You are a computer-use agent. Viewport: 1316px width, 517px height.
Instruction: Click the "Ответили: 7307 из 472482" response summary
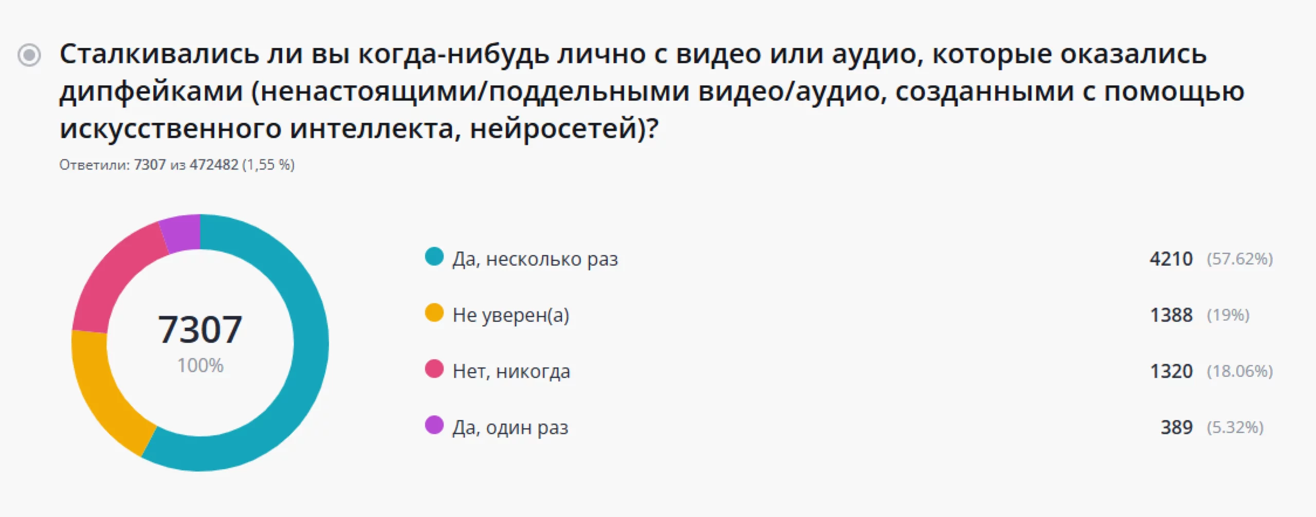point(176,165)
